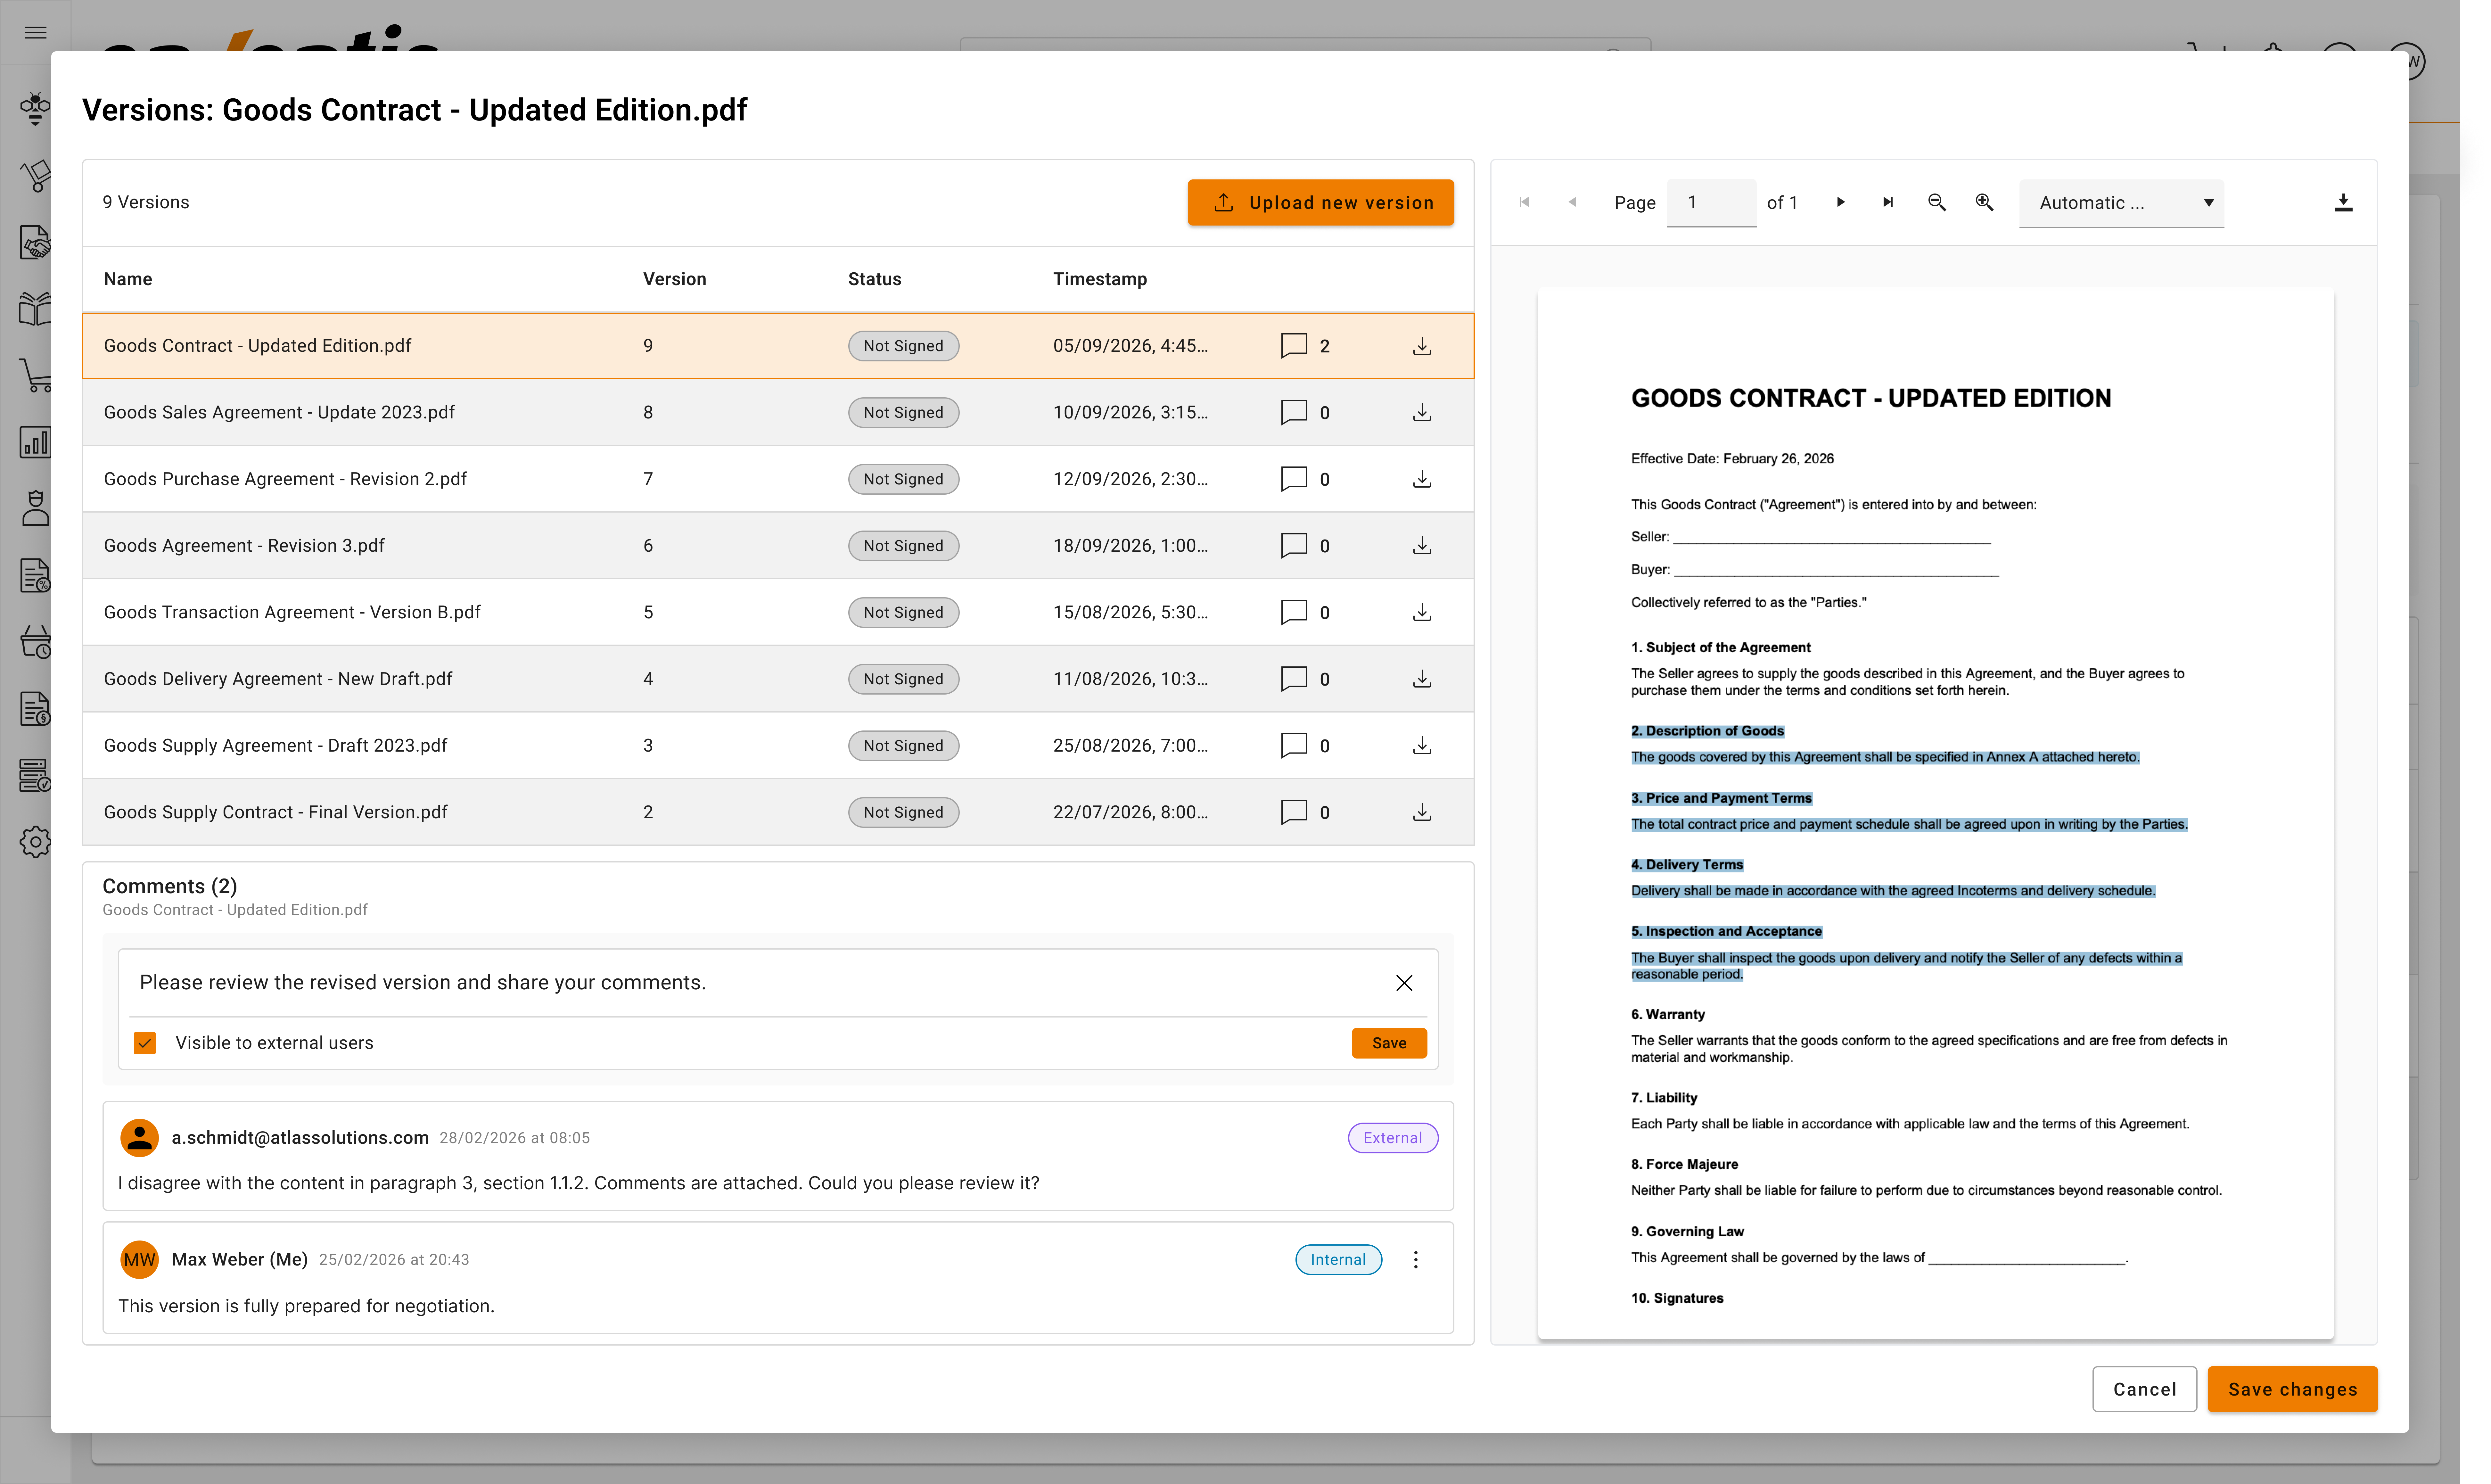Click the Visible to external users label

(x=275, y=1043)
